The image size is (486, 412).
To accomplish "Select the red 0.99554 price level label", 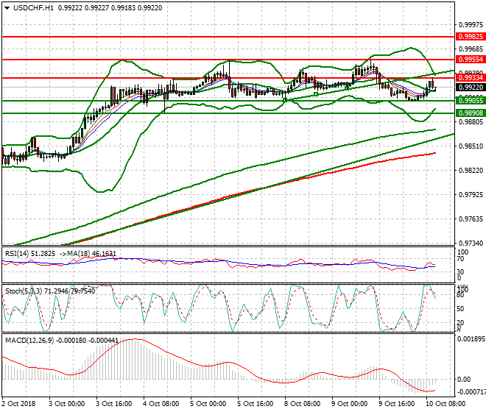I will coord(471,60).
